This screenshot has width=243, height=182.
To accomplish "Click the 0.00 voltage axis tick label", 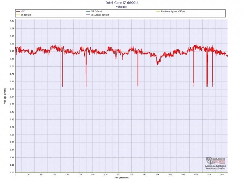I will click(x=12, y=173).
